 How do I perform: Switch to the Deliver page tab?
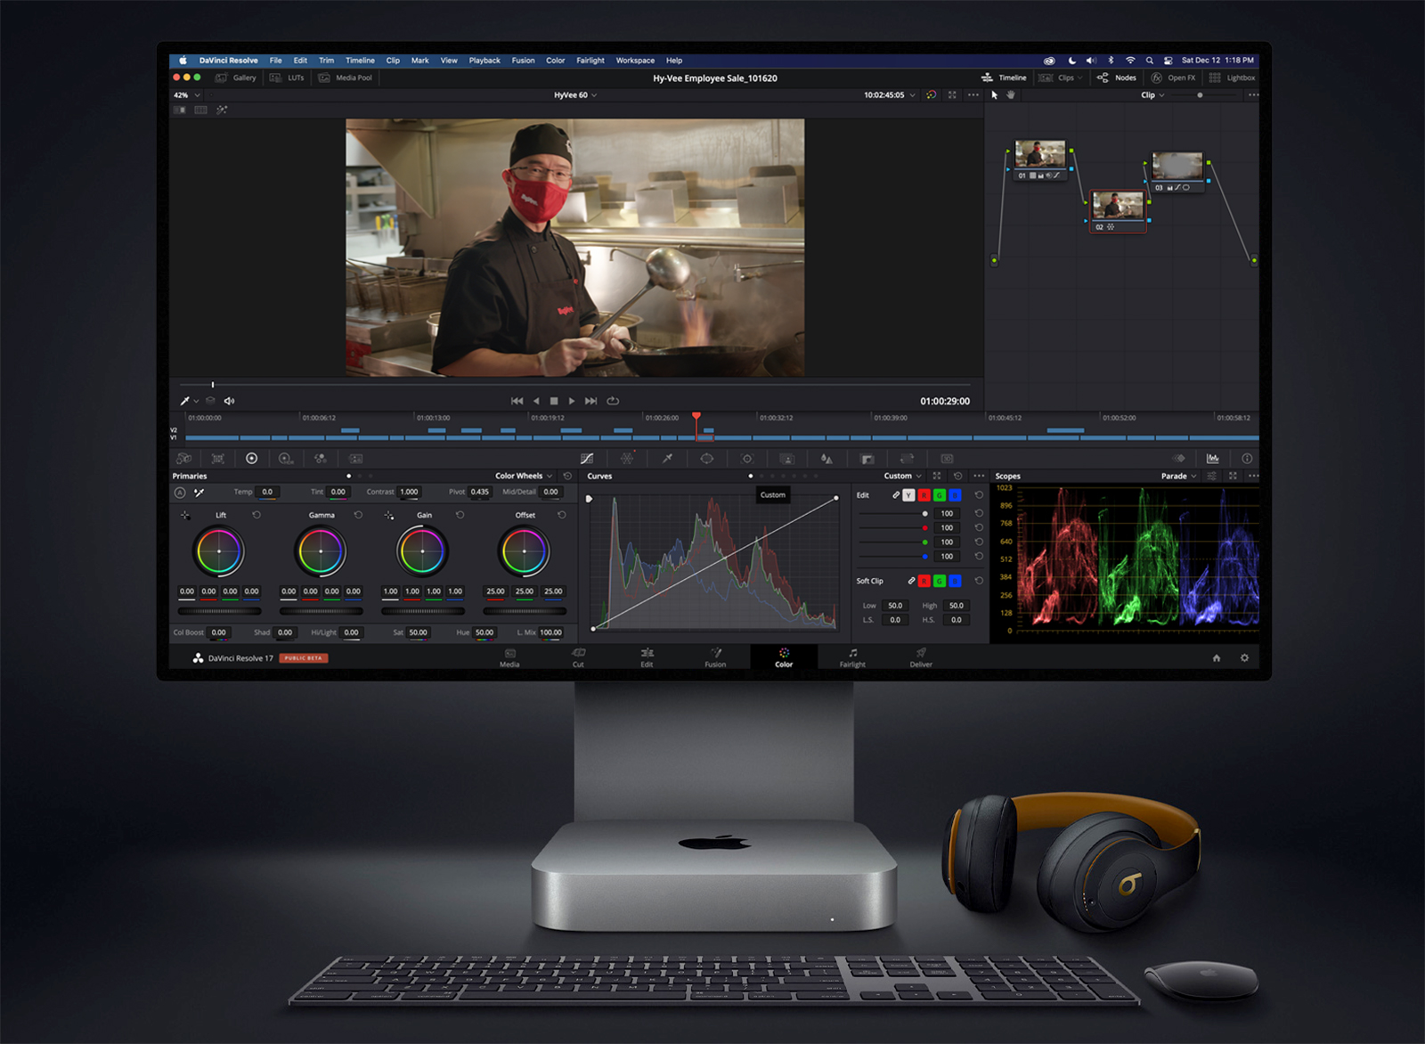pyautogui.click(x=921, y=657)
